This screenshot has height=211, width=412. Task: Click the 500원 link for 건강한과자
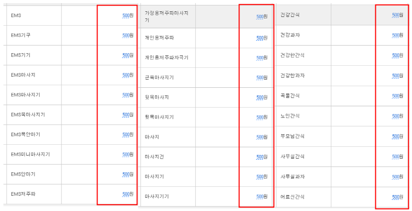pos(398,75)
